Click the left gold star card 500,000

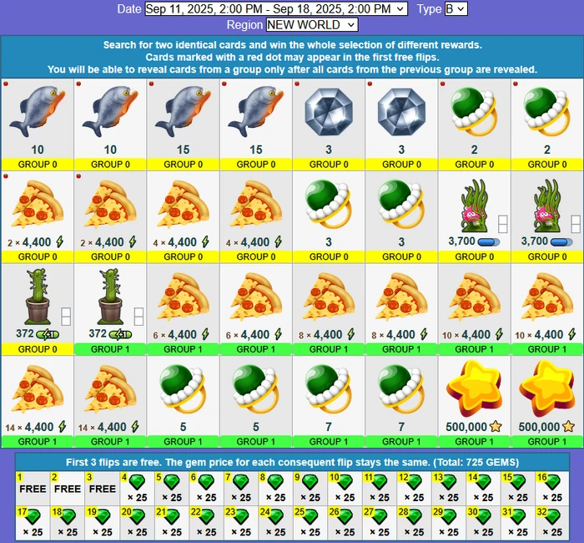[474, 403]
